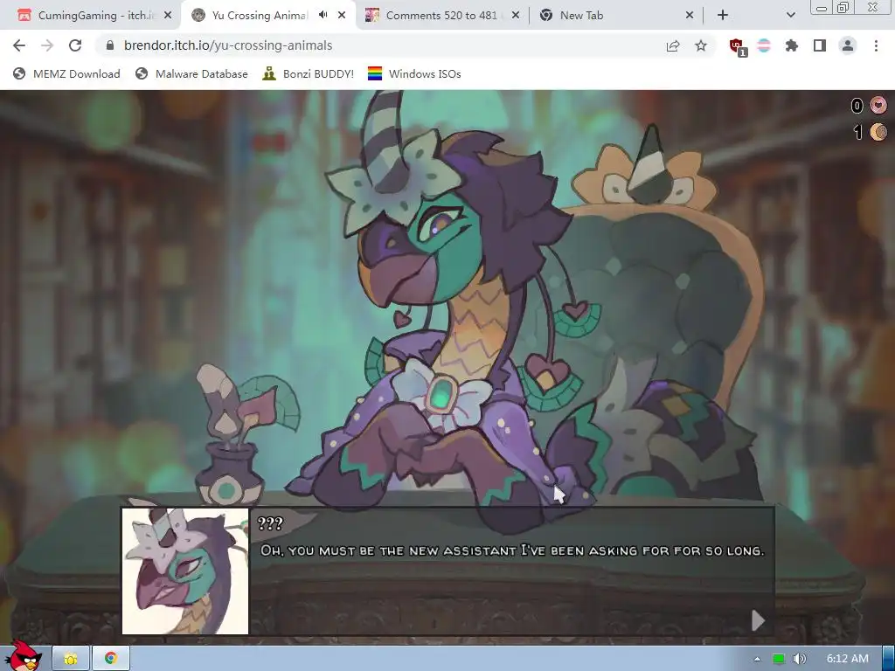Click the heart counter icon in game
The width and height of the screenshot is (895, 671).
tap(878, 105)
